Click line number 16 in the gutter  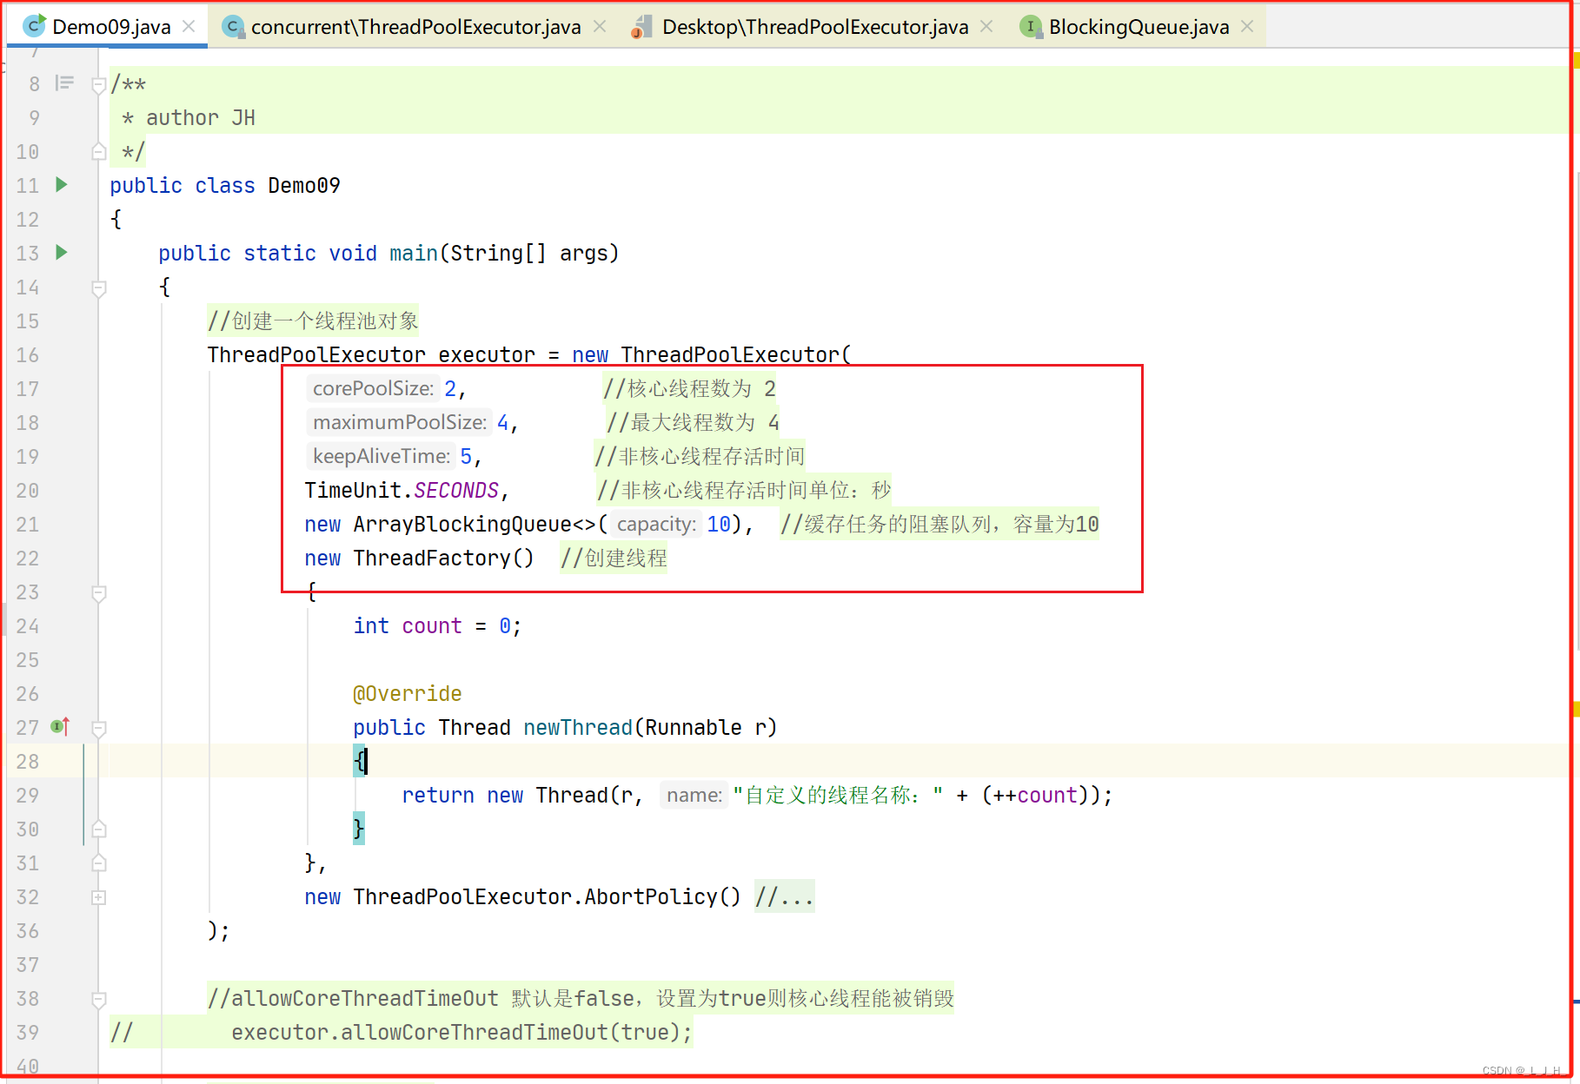tap(28, 354)
